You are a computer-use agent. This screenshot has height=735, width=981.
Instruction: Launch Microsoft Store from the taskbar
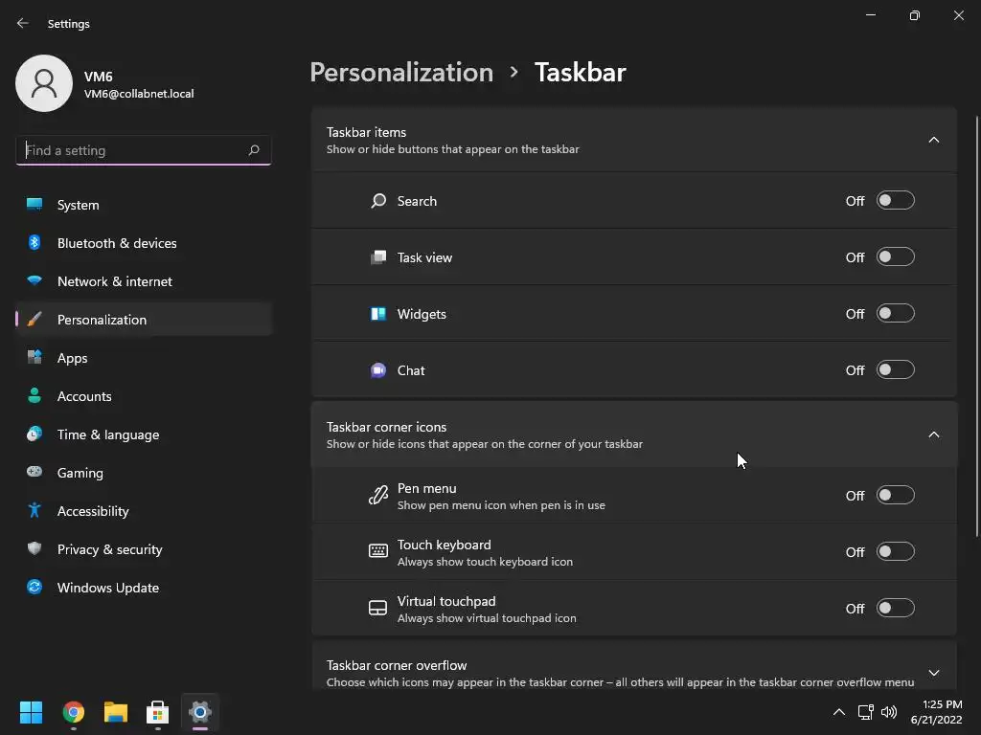pos(158,712)
